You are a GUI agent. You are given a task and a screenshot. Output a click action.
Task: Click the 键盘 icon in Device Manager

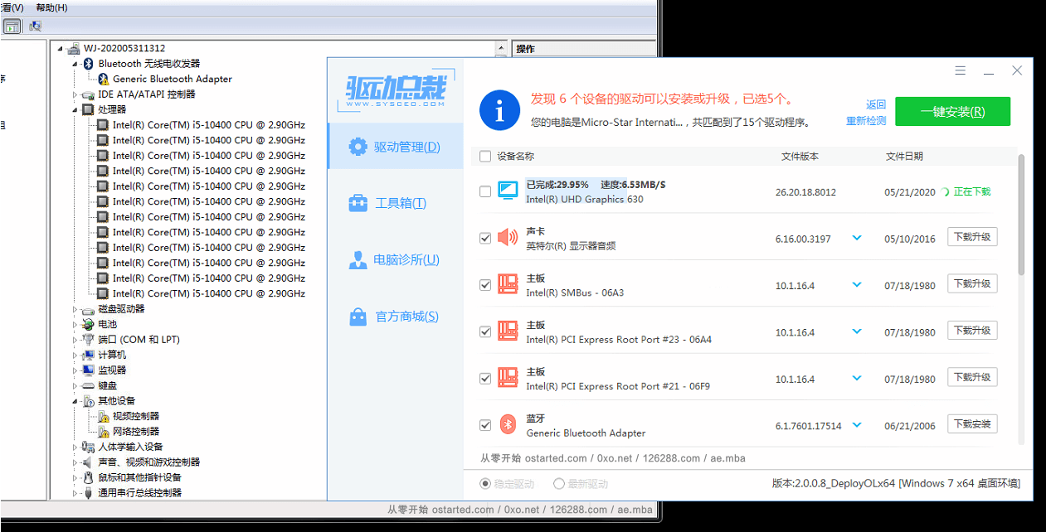coord(88,385)
